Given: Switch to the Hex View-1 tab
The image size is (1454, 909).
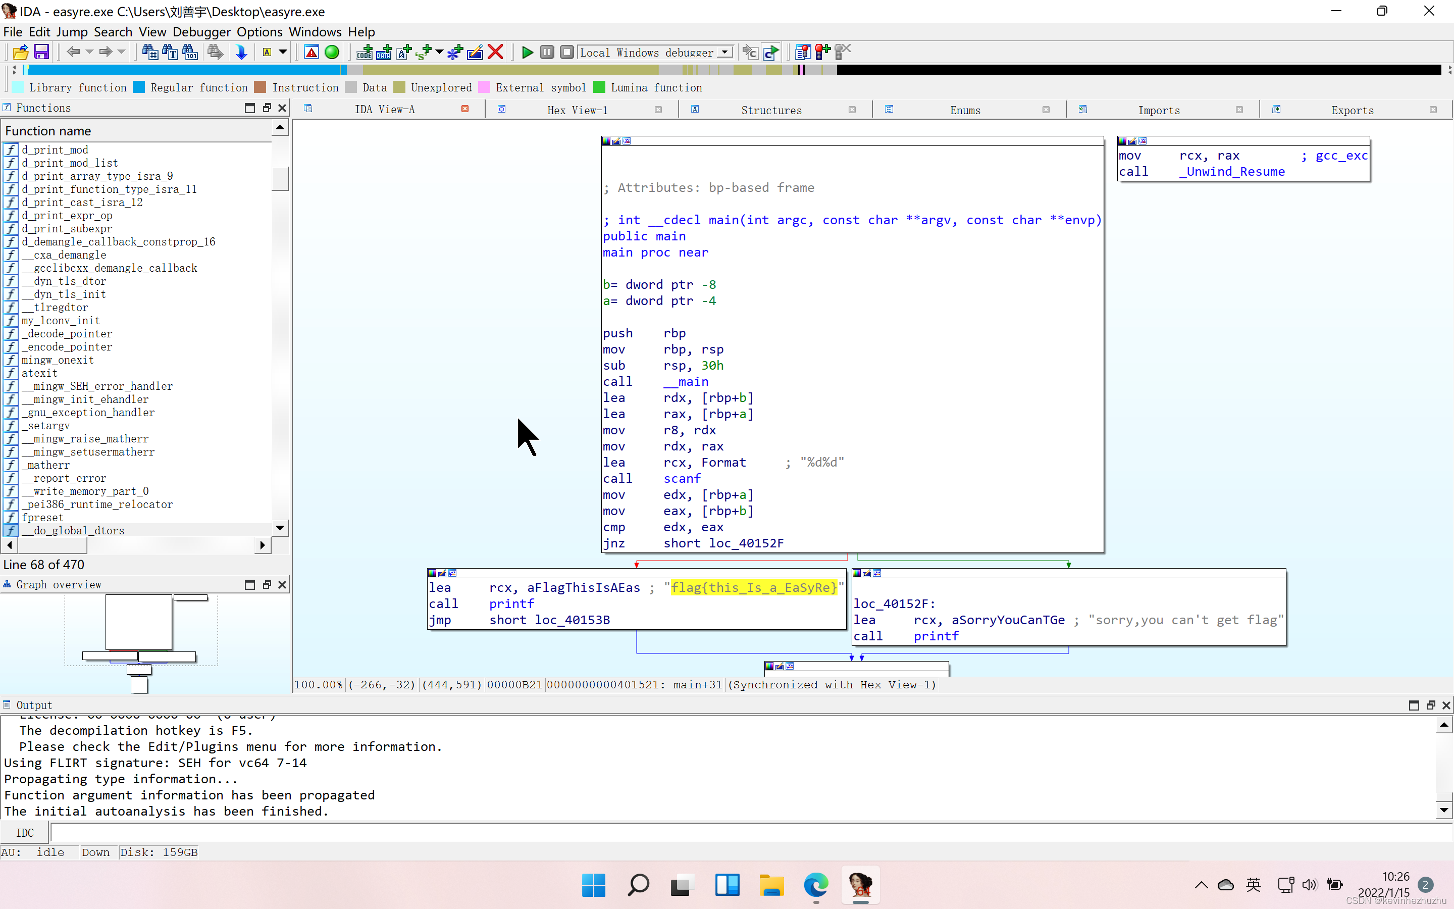Looking at the screenshot, I should (x=577, y=110).
